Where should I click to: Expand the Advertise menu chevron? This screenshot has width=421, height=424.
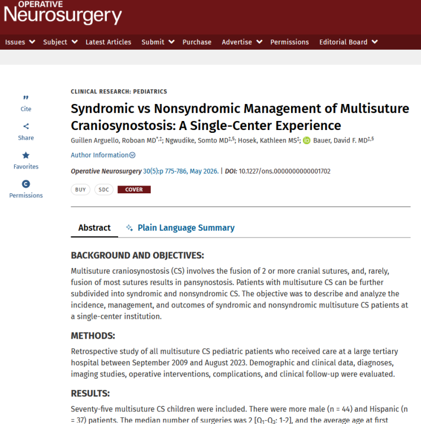pos(259,42)
